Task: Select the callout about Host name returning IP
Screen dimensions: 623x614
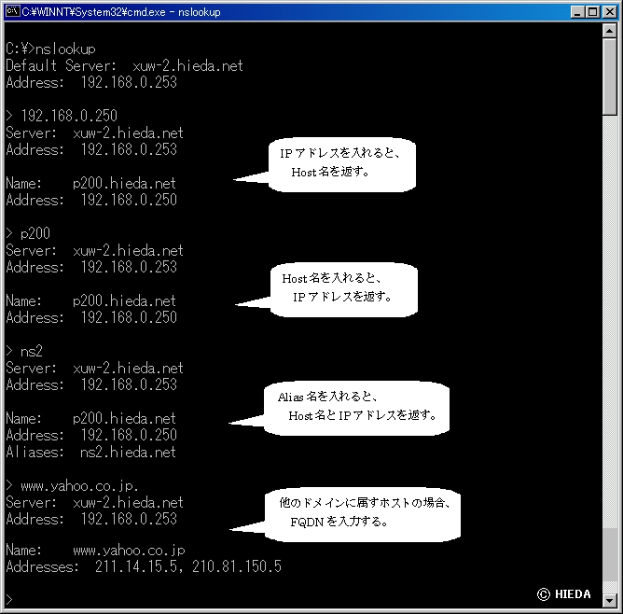Action: [x=343, y=288]
